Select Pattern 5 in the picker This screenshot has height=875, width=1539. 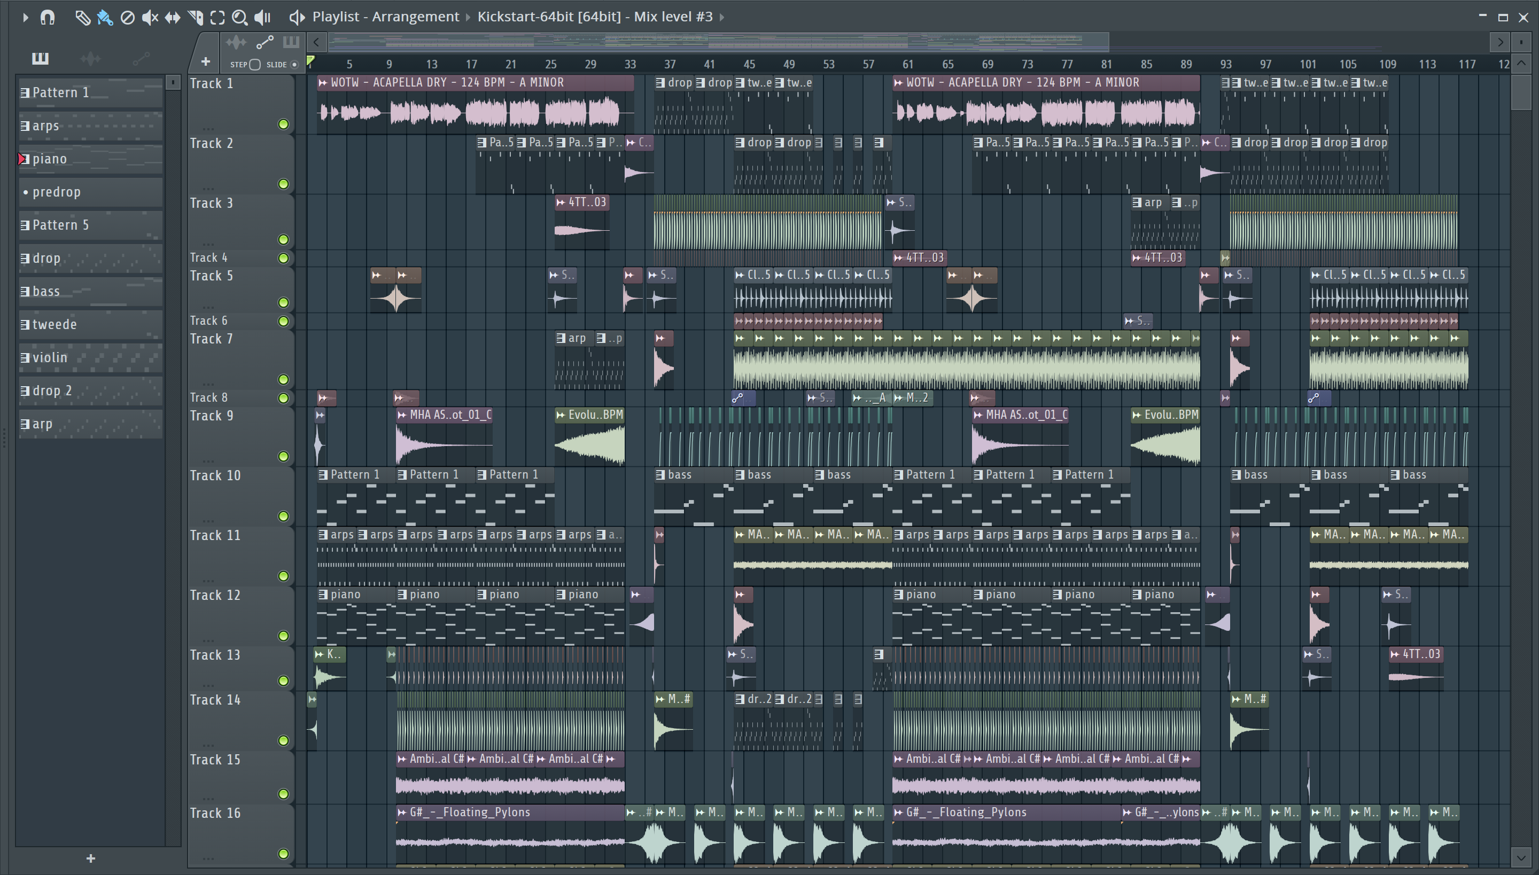91,225
